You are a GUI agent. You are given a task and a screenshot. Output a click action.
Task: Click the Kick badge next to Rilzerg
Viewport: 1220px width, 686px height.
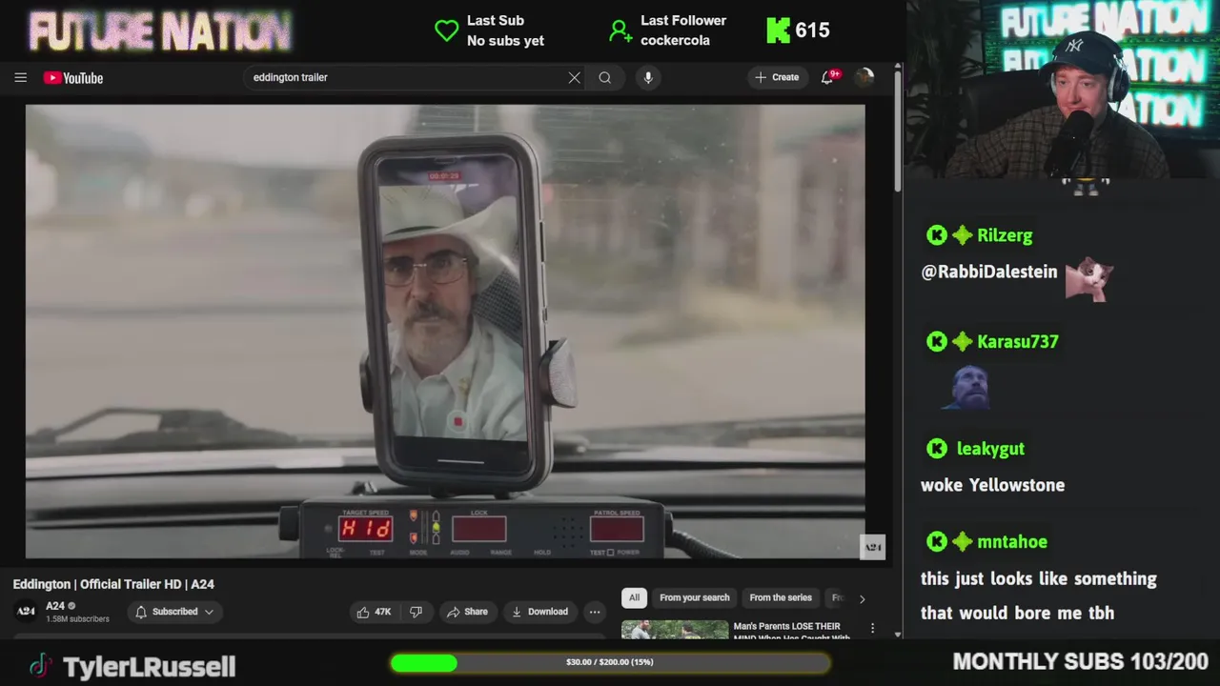937,235
